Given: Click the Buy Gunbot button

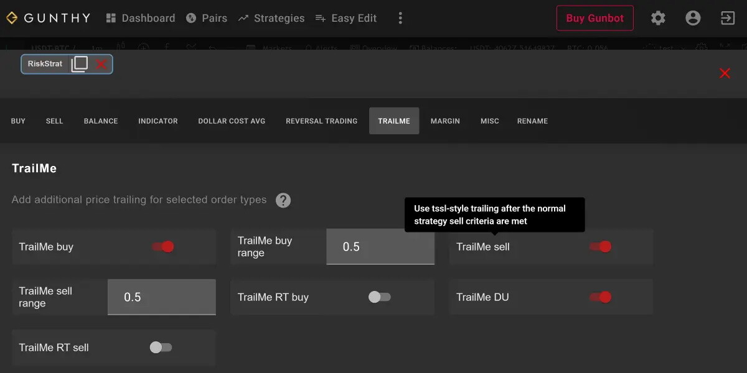Looking at the screenshot, I should pos(594,18).
